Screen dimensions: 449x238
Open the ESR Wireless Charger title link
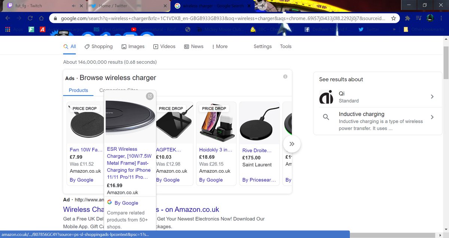129,163
